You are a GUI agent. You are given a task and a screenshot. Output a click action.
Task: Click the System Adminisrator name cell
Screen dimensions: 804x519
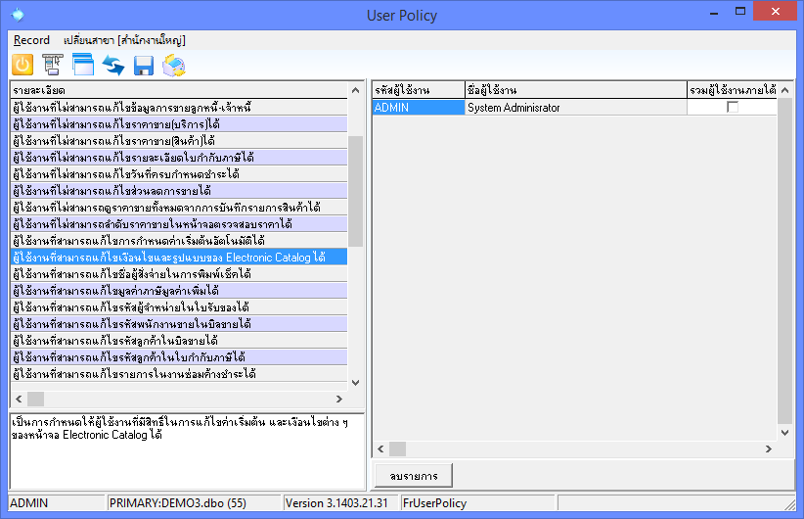click(x=575, y=108)
